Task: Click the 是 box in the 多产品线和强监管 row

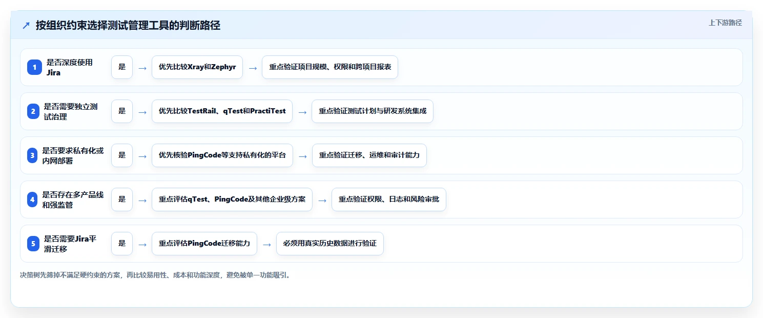Action: [122, 200]
